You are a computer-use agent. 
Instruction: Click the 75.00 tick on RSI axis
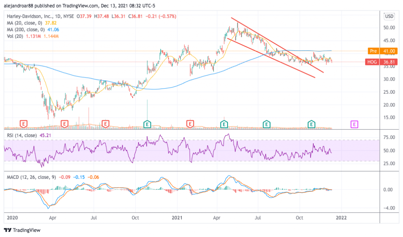(x=389, y=137)
